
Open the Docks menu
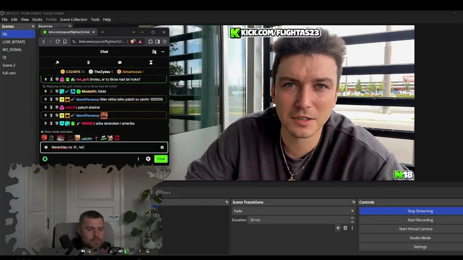[37, 19]
